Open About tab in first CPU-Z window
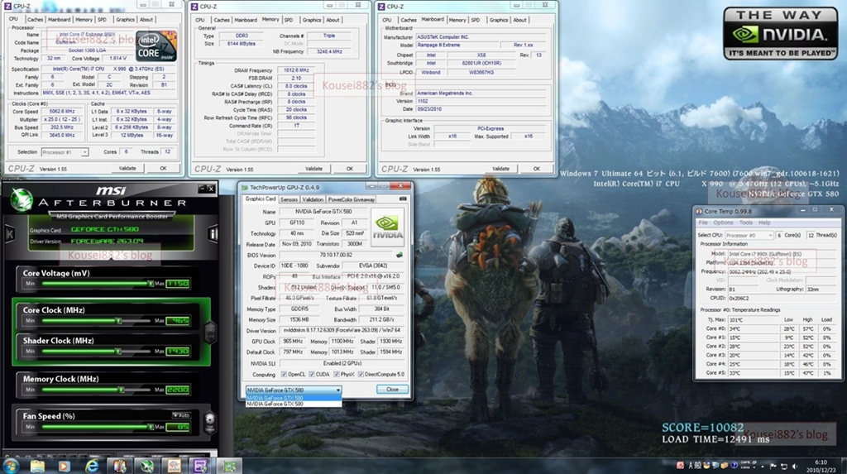847x474 pixels. pyautogui.click(x=146, y=20)
